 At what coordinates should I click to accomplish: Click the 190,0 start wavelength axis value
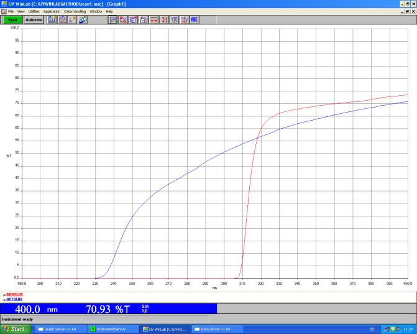[22, 284]
